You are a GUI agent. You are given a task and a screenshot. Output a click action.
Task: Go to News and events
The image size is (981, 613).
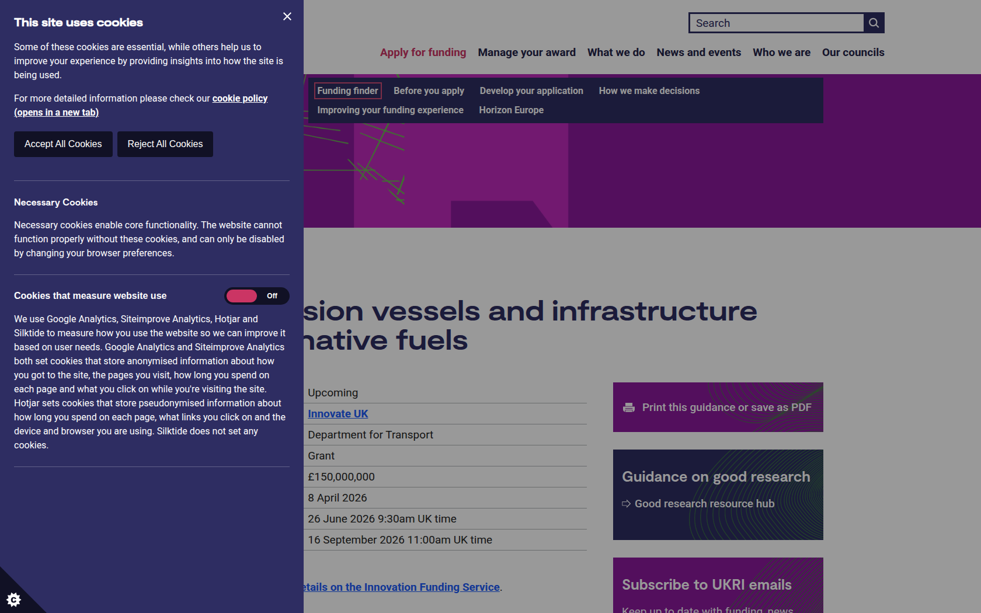[698, 53]
